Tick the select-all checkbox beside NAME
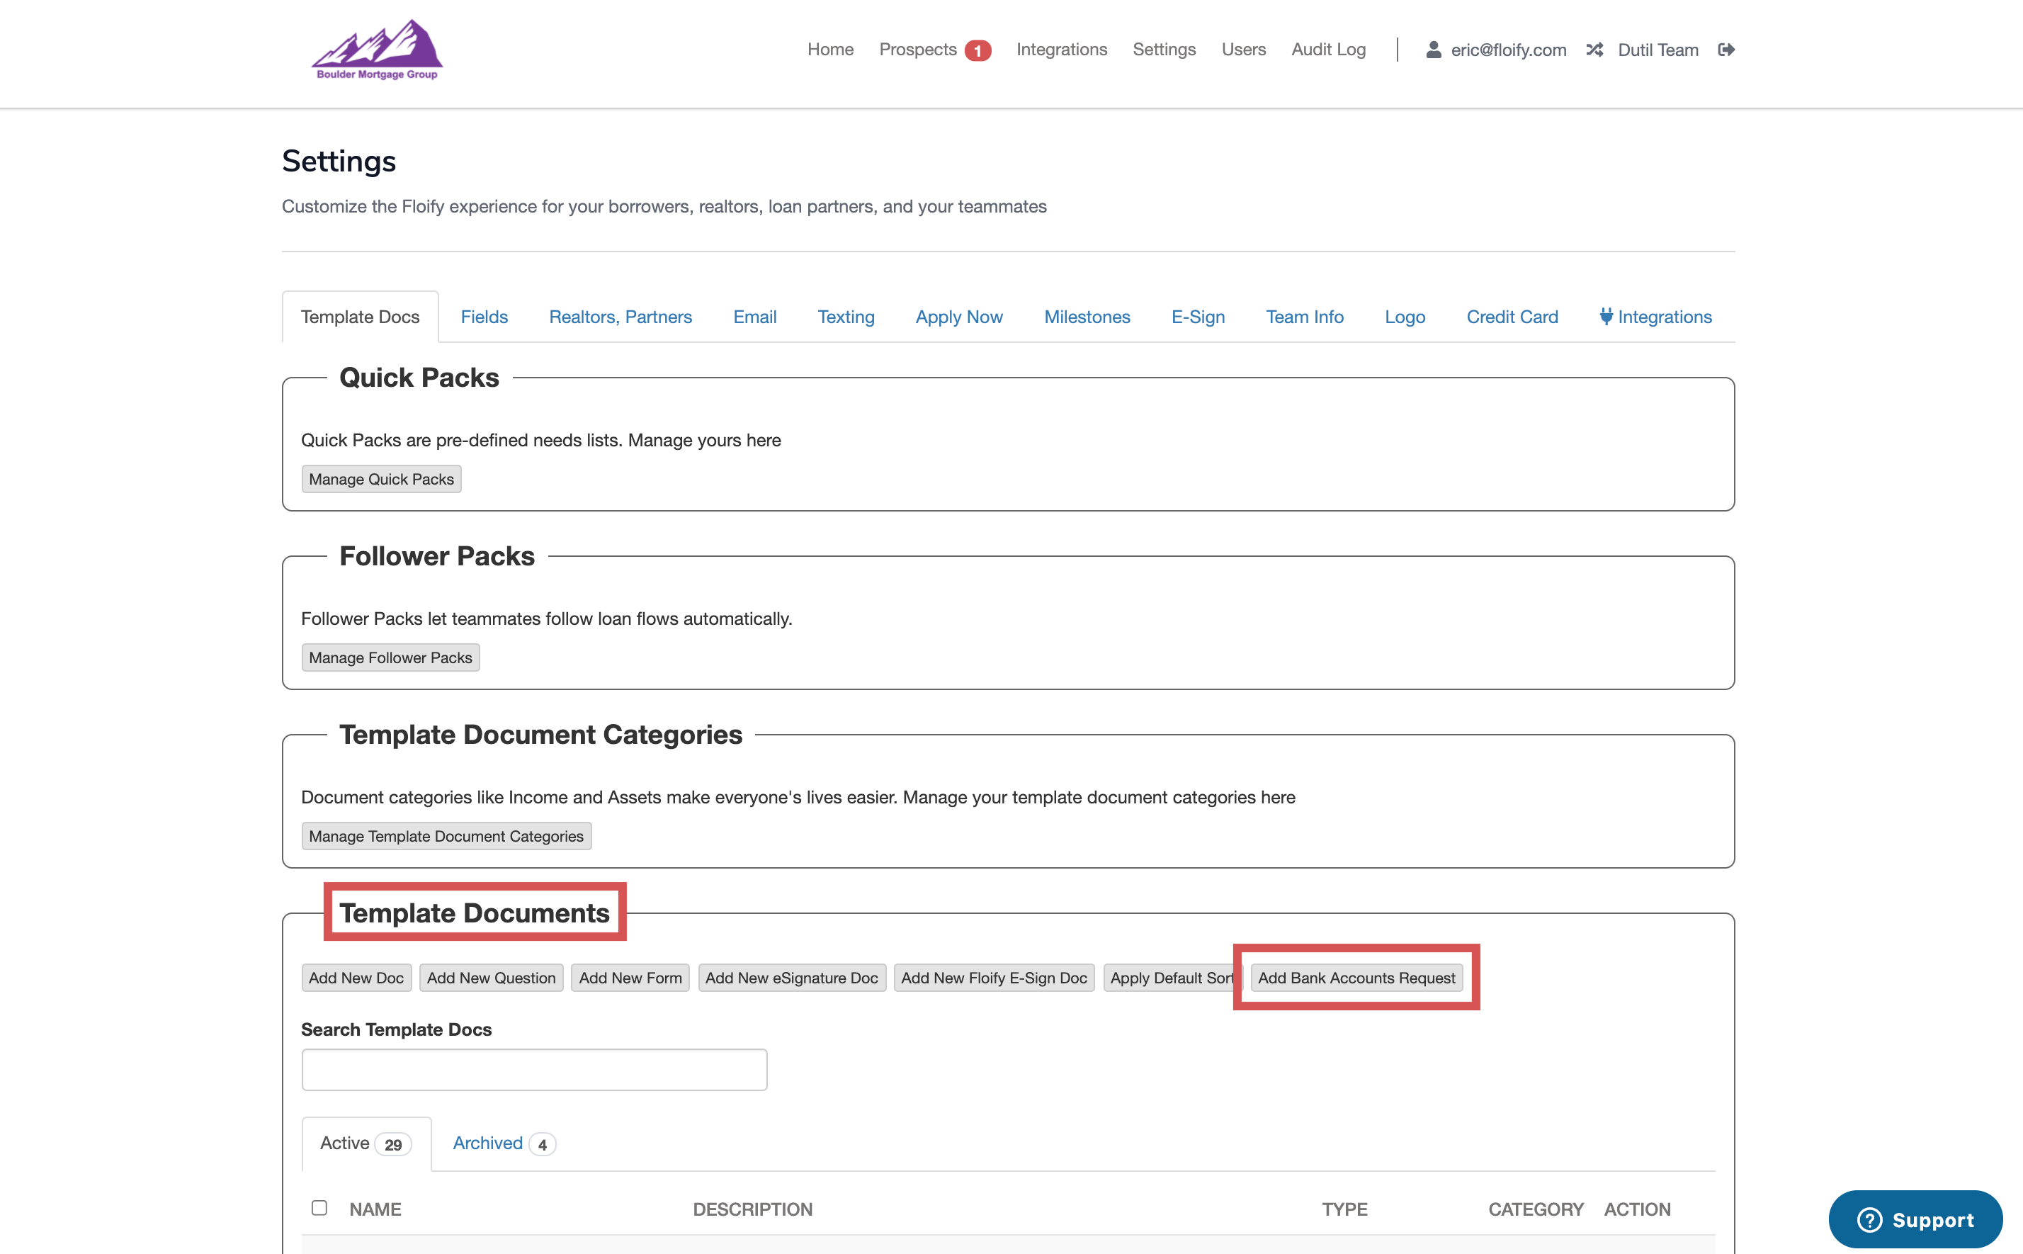 [319, 1207]
